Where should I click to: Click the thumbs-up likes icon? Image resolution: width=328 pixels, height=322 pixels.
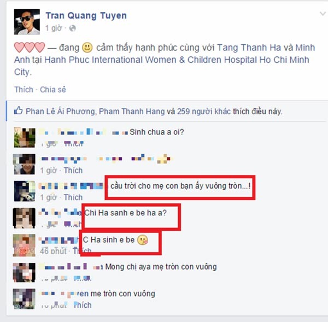19,110
